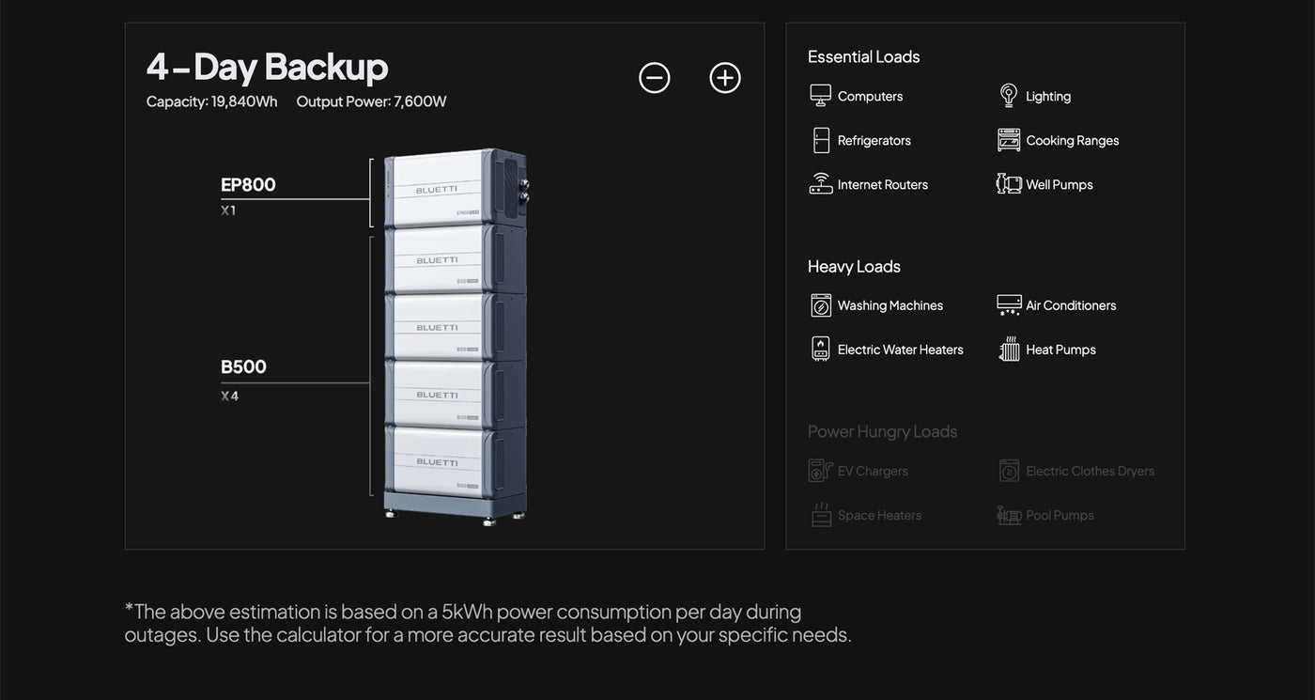Click the Electric Water Heaters icon
Image resolution: width=1315 pixels, height=700 pixels.
[x=821, y=350]
